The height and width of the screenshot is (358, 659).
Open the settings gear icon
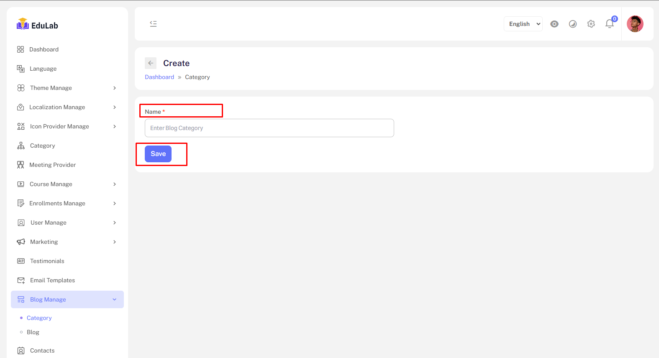click(x=591, y=24)
